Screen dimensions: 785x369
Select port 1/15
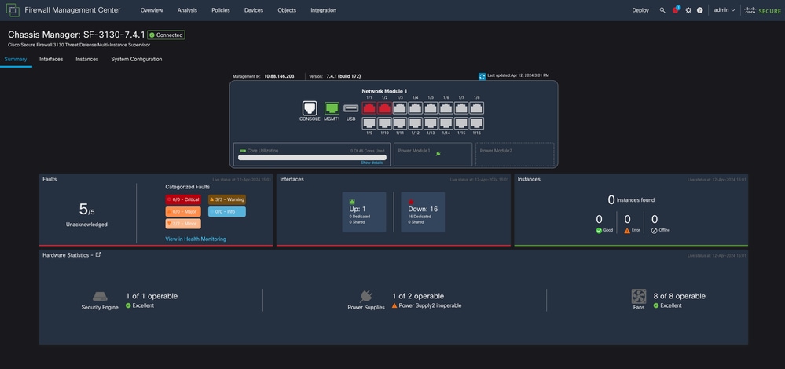461,123
